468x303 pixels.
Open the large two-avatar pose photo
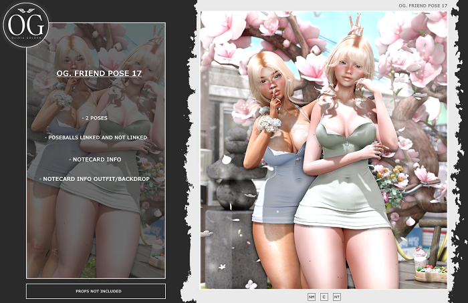click(x=324, y=150)
